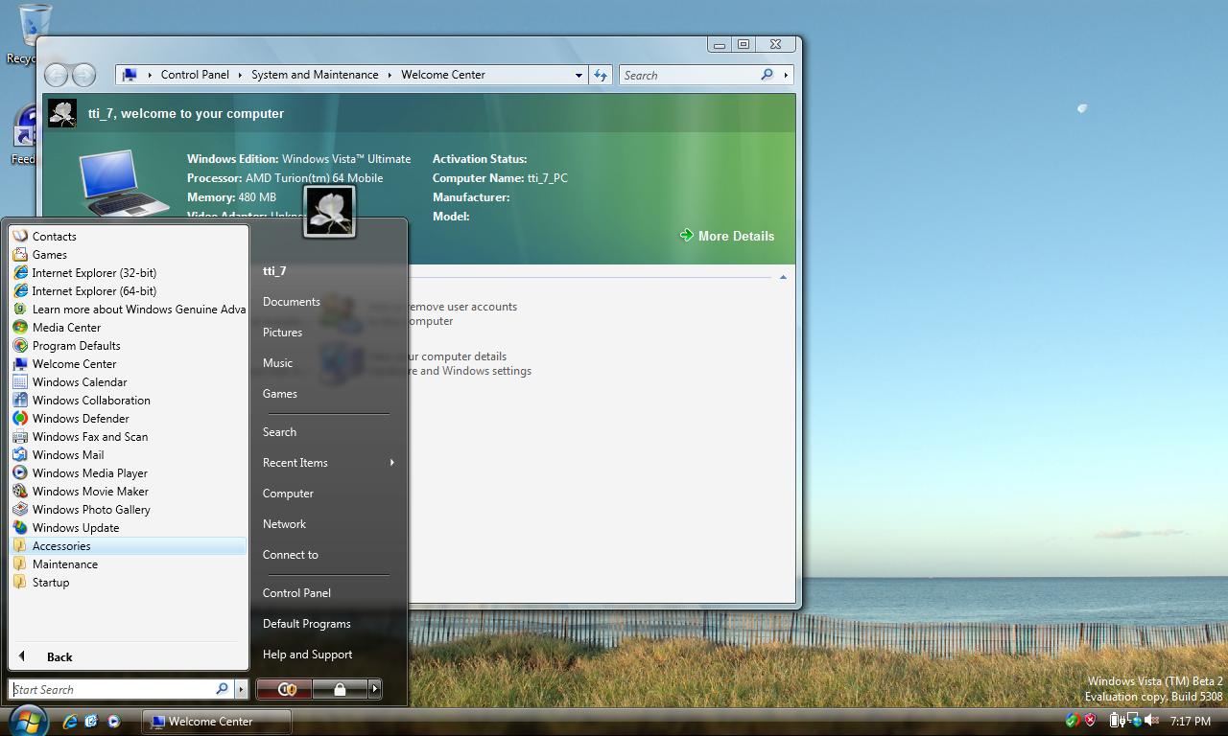Screen dimensions: 1228x736
Task: Click the Back navigation button in Welcome Center
Action: tap(58, 75)
